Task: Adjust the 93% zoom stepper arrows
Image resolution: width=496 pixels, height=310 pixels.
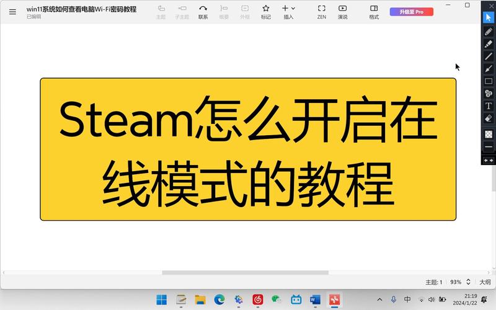Action: coord(468,282)
